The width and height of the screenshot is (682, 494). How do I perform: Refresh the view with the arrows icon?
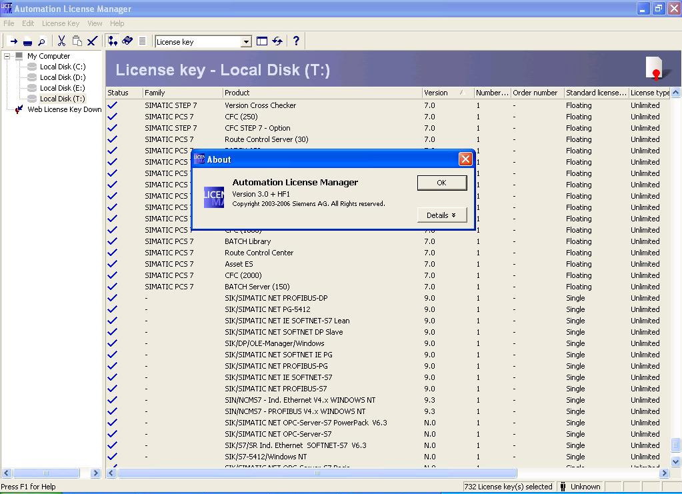click(x=277, y=41)
